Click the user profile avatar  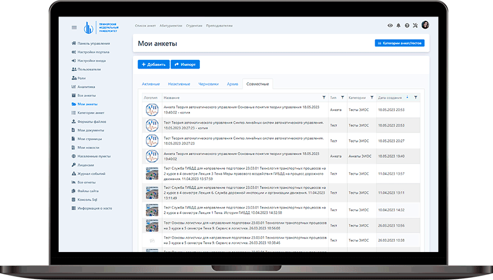pos(425,25)
